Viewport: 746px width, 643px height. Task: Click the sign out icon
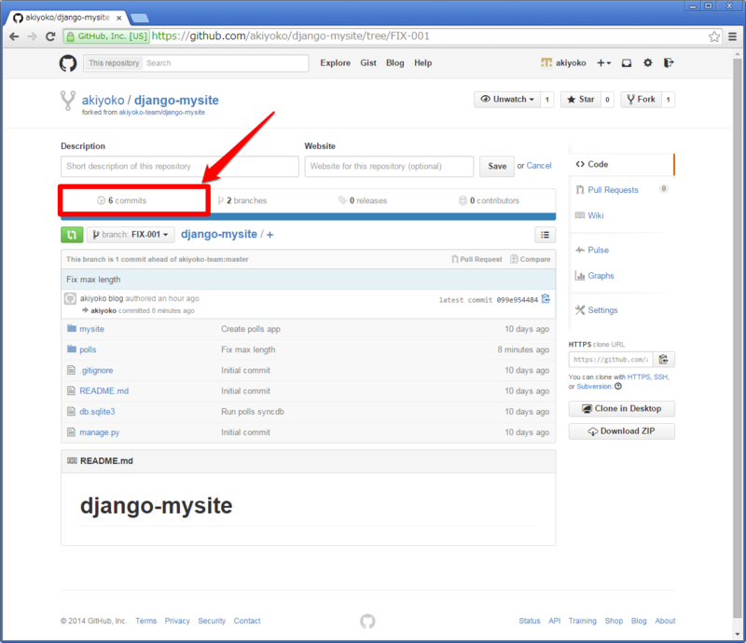tap(669, 62)
